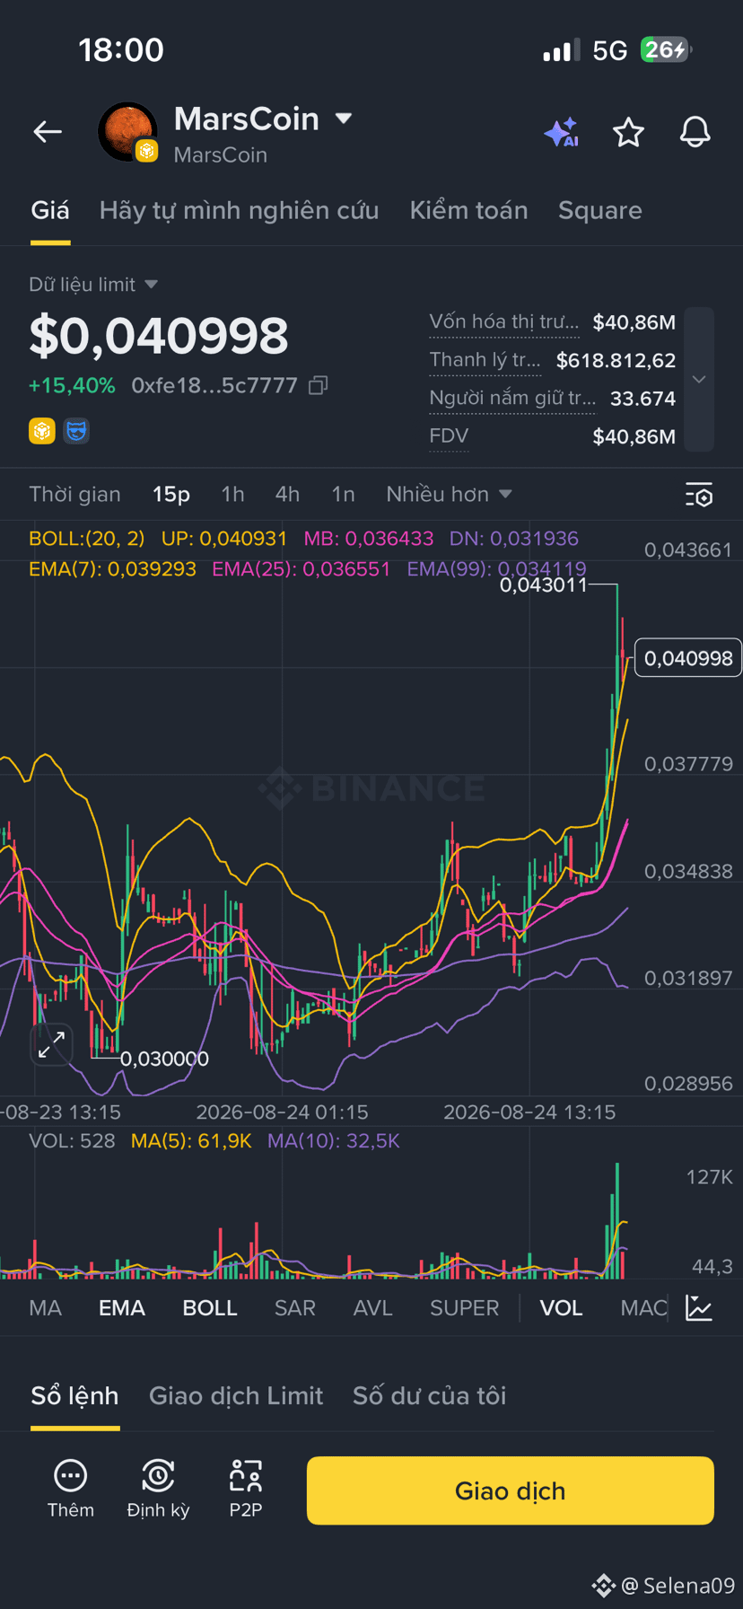Select Sổ lệnh tab
The image size is (743, 1609).
[x=74, y=1395]
